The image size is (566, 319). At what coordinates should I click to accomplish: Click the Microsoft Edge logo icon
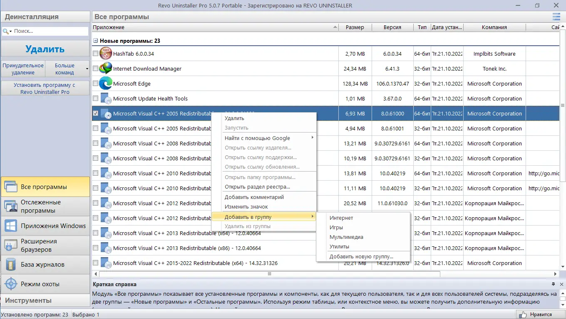click(x=106, y=83)
